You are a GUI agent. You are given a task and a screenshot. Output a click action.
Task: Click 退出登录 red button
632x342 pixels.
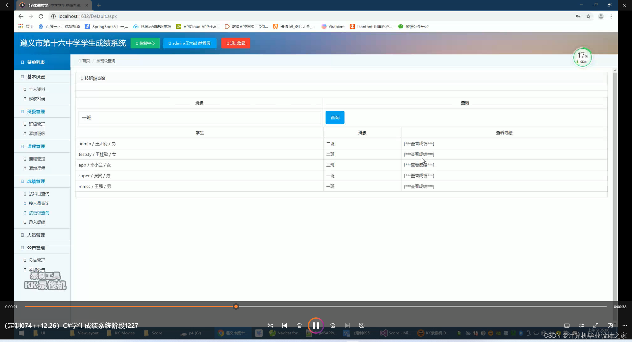coord(236,43)
